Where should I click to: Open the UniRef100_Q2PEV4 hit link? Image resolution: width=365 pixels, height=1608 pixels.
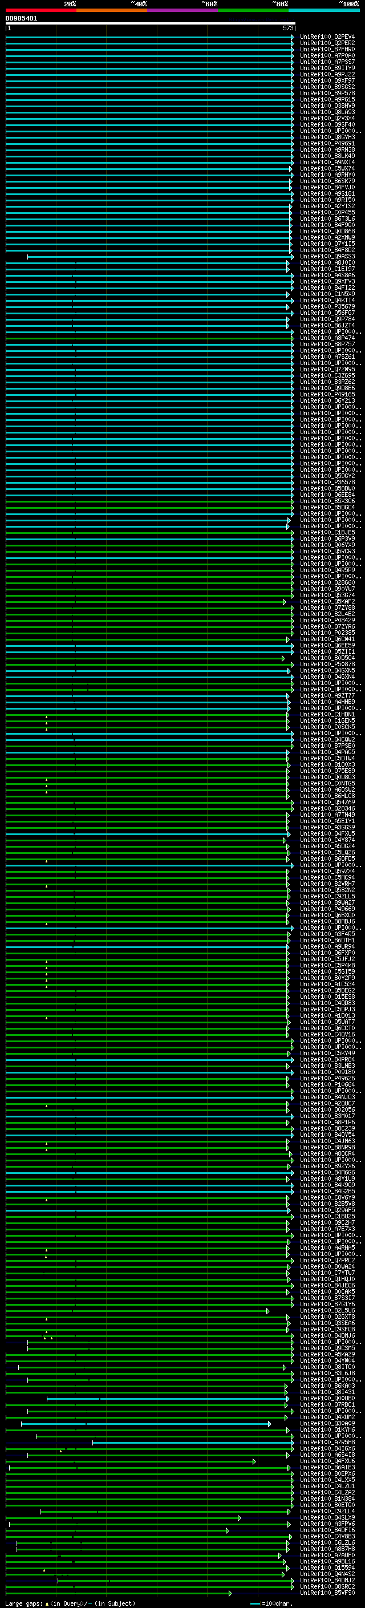coord(327,37)
